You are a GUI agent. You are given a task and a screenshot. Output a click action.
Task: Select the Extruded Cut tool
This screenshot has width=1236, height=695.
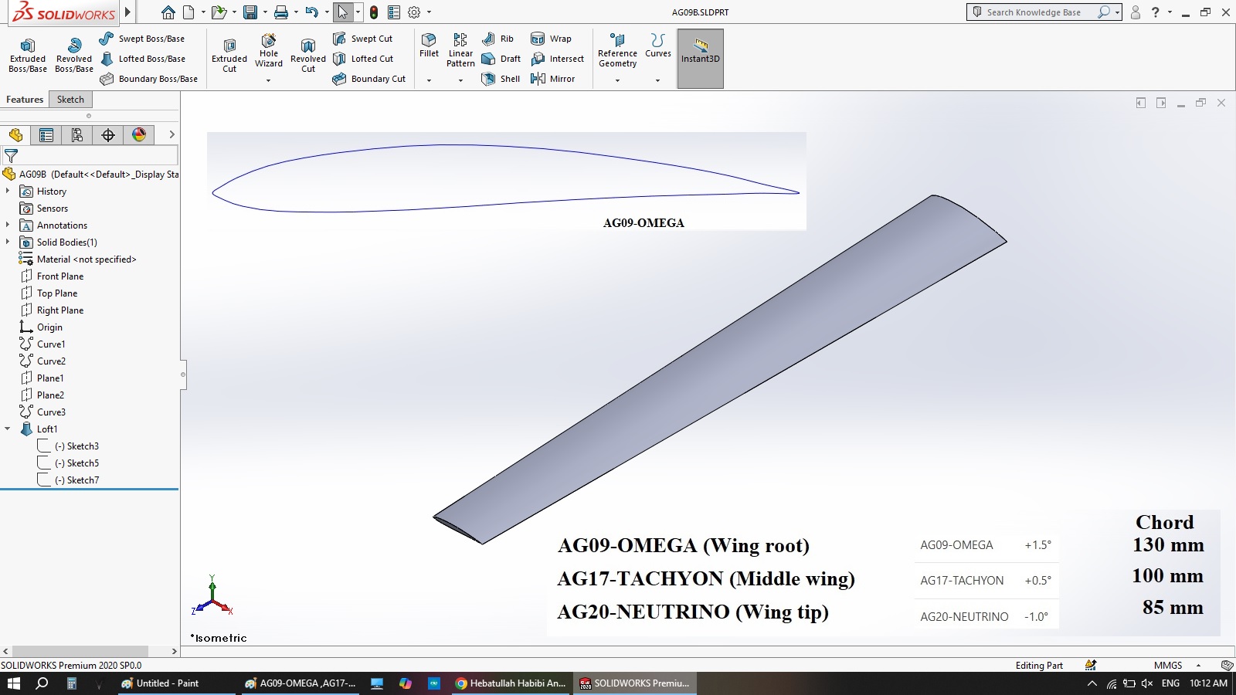229,55
